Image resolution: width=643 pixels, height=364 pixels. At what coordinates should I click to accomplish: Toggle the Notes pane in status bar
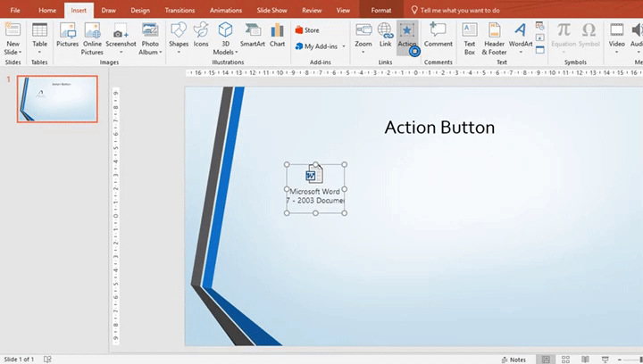(514, 359)
